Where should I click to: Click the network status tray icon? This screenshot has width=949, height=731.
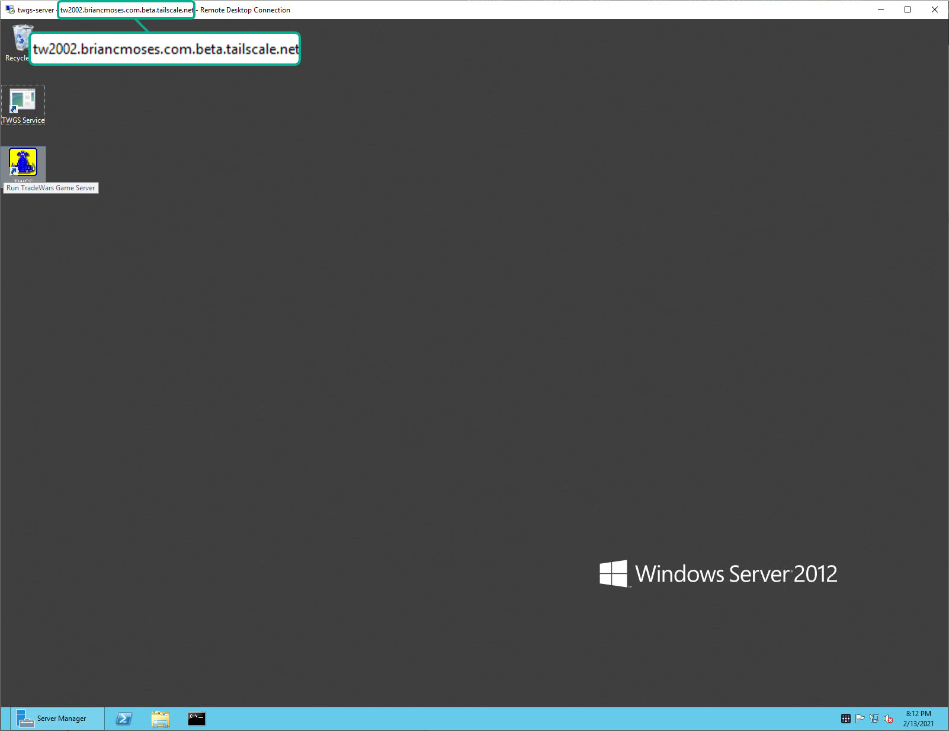[874, 719]
